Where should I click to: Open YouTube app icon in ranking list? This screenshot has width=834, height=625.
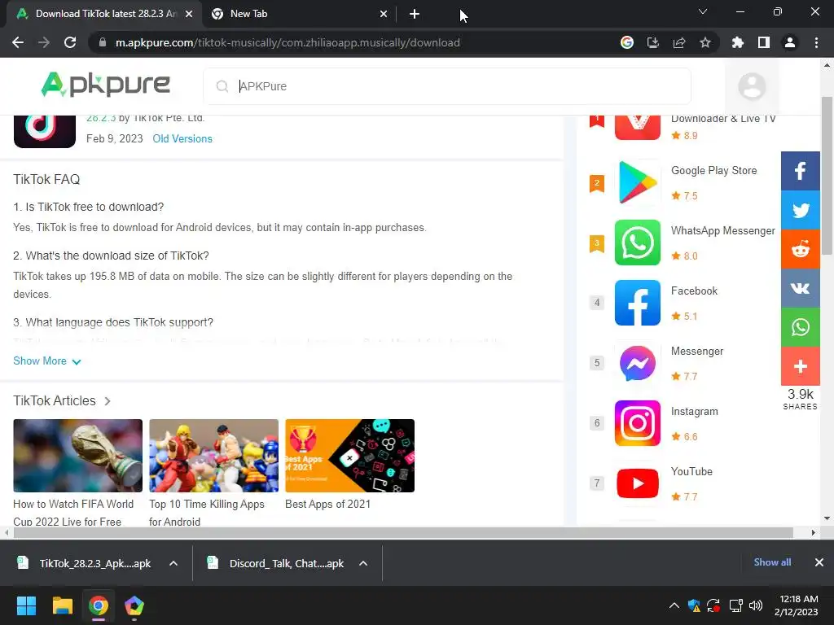(x=637, y=483)
